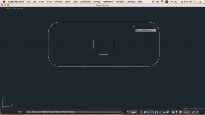Viewport: 205px width, 115px height.
Task: Open the Help menu
Action: pos(140,2)
